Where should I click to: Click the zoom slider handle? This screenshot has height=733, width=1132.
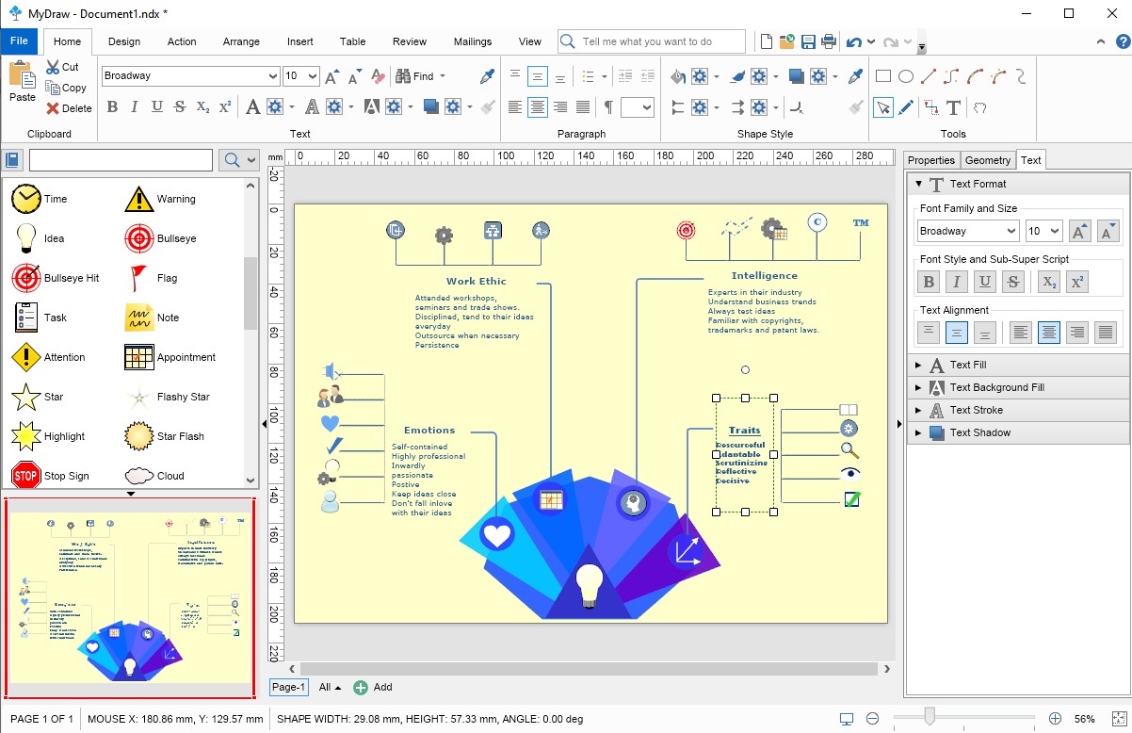(x=929, y=718)
